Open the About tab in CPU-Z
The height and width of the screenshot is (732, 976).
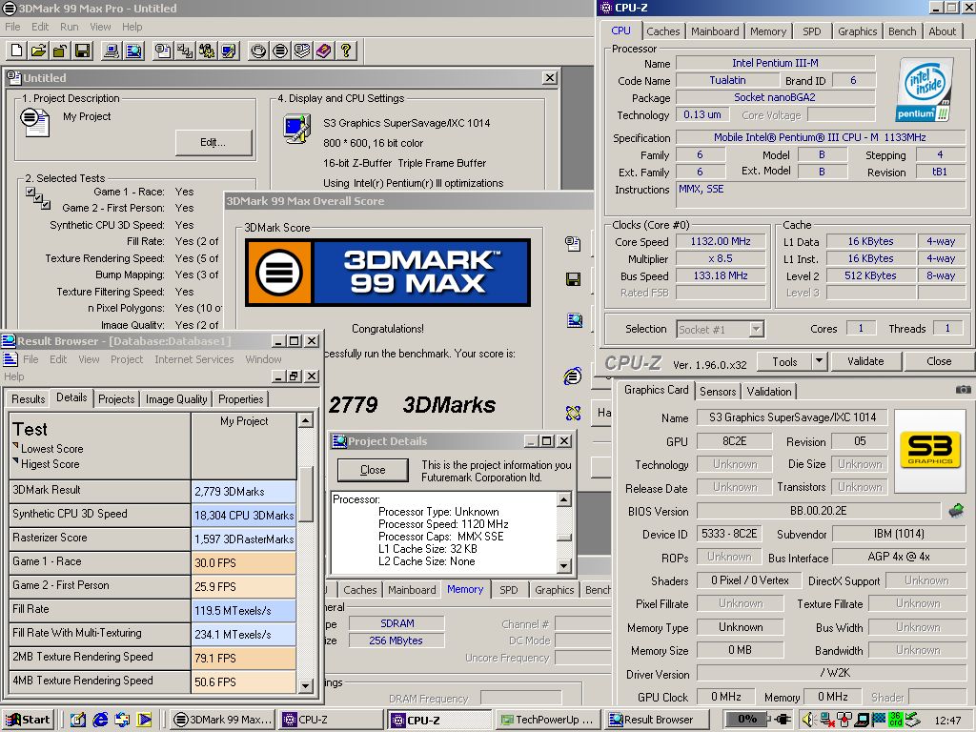(942, 31)
